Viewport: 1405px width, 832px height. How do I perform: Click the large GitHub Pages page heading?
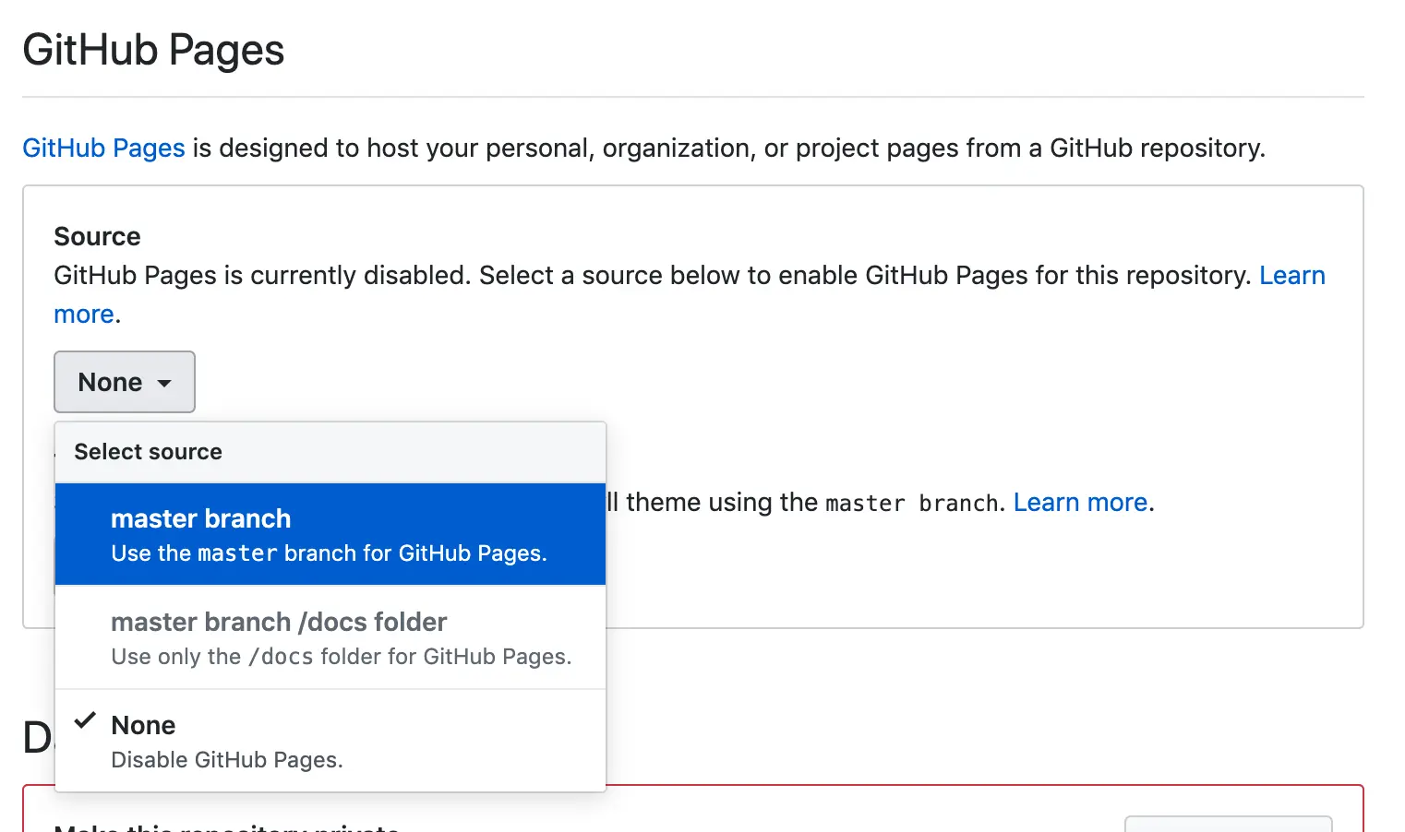point(153,50)
